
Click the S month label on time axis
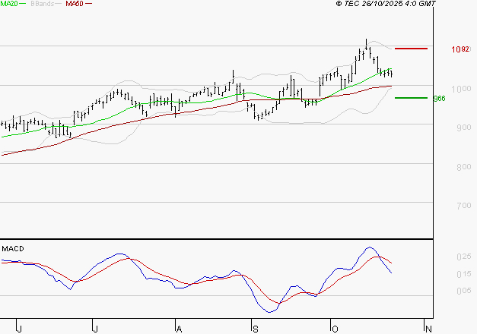point(256,329)
